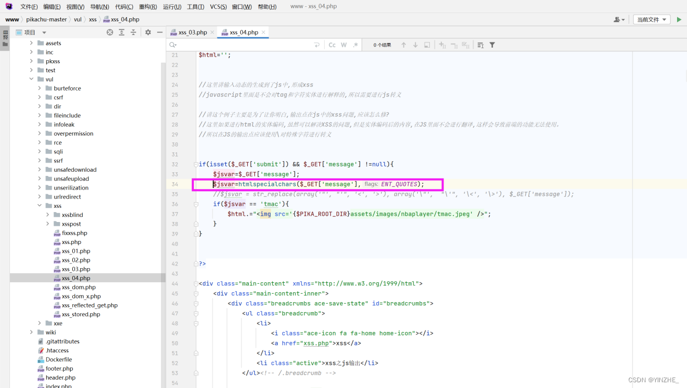
Task: Open the Code With Me user icon
Action: (x=619, y=19)
